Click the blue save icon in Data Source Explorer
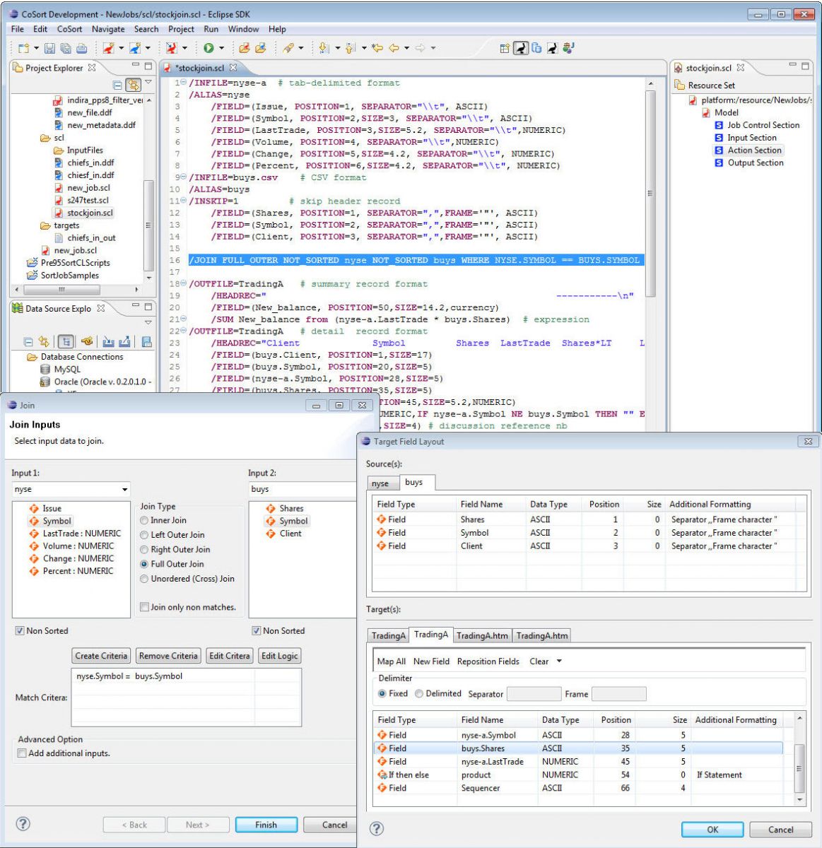 (x=146, y=341)
